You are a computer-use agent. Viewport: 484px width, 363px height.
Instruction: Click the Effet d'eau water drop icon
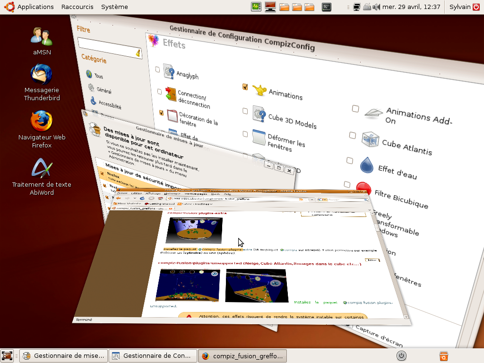pos(367,165)
